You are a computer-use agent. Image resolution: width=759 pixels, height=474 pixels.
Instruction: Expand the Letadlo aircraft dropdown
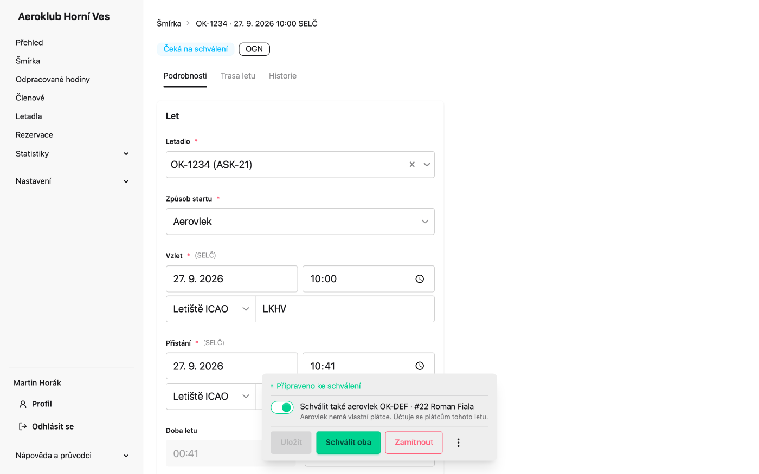click(427, 165)
